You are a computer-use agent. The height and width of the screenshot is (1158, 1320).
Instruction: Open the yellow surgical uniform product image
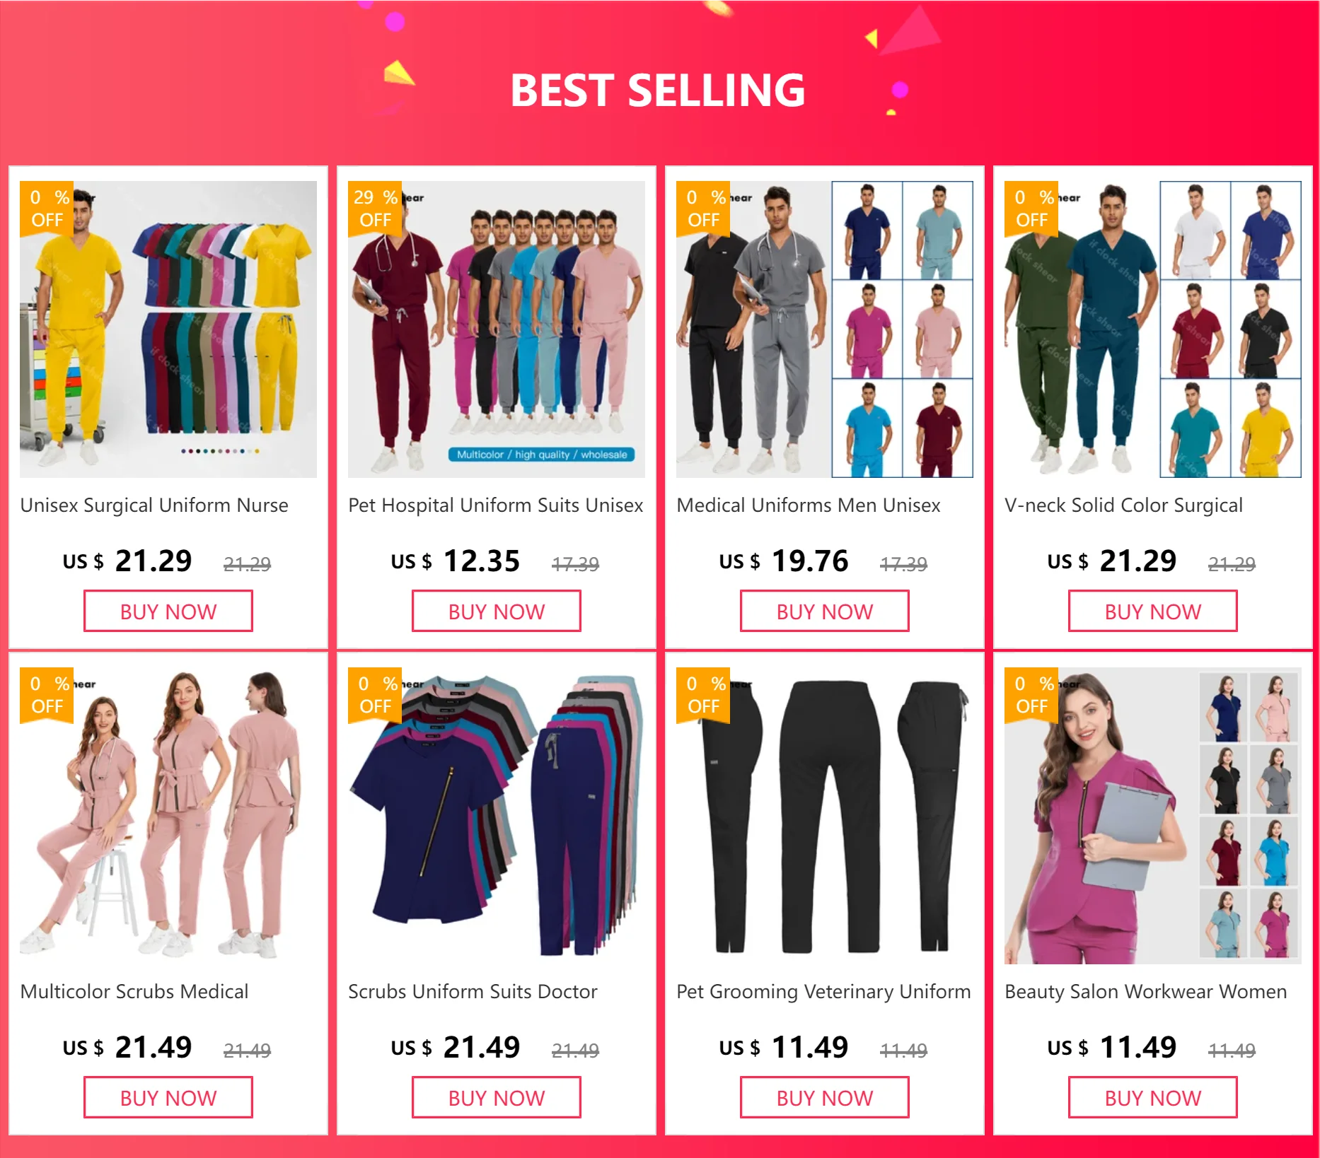point(168,329)
